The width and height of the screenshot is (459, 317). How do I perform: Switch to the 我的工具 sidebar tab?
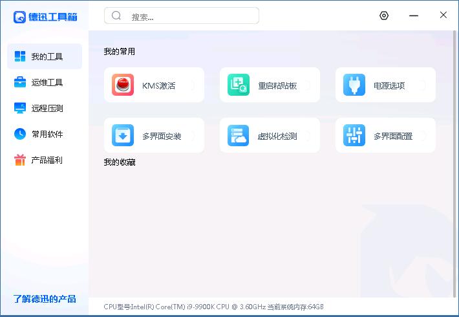click(45, 56)
